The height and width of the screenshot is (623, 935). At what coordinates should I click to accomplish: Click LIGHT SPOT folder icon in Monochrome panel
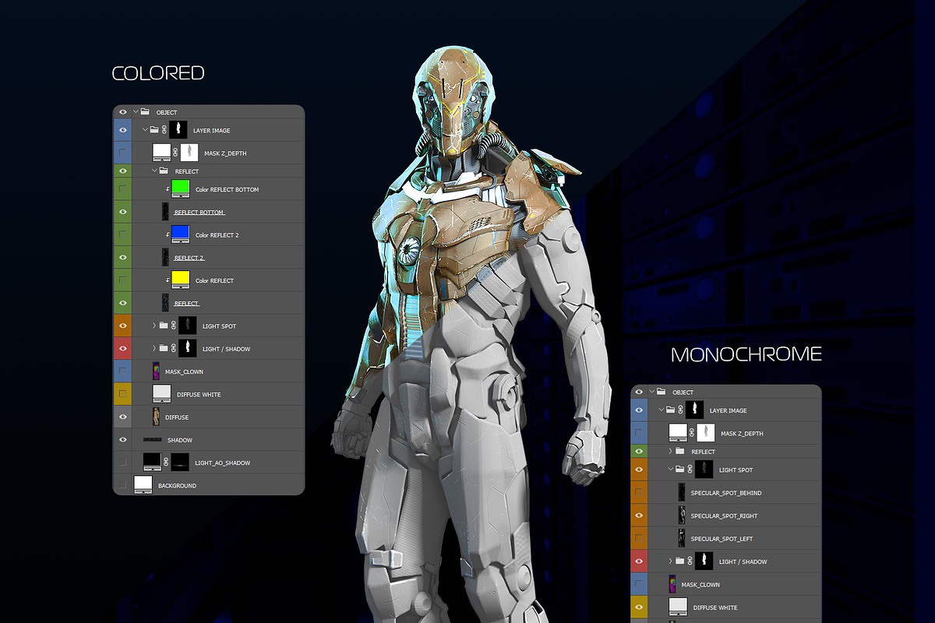tap(679, 470)
